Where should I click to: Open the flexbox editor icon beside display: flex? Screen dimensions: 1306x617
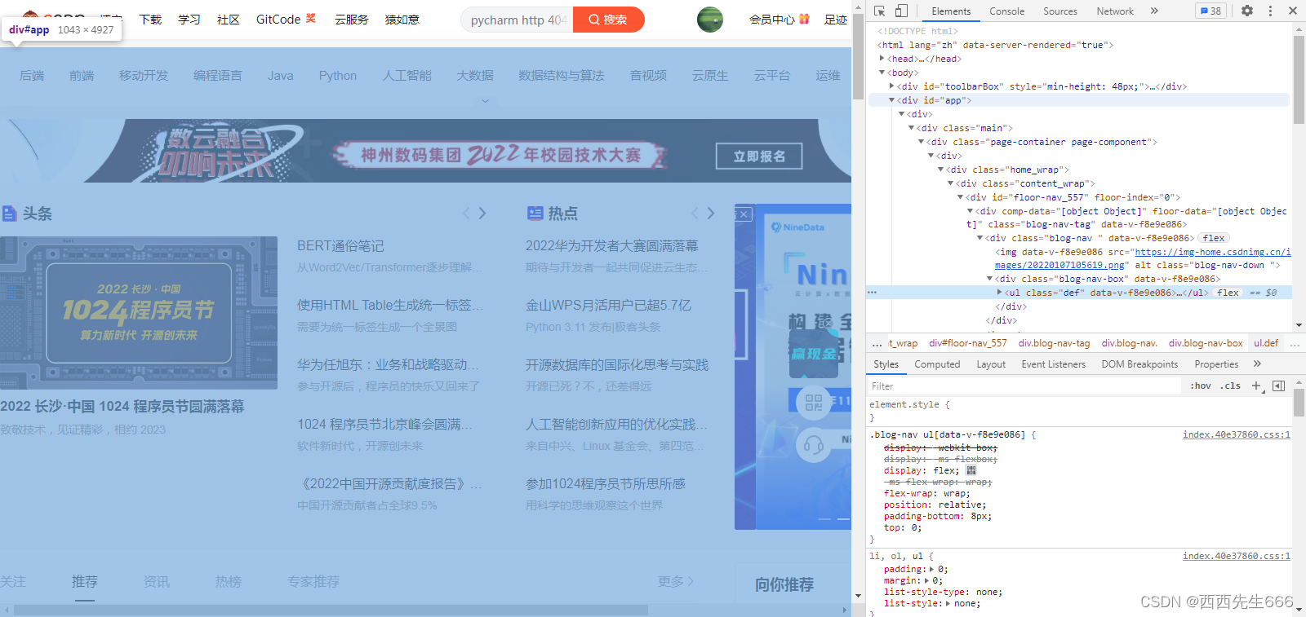971,470
